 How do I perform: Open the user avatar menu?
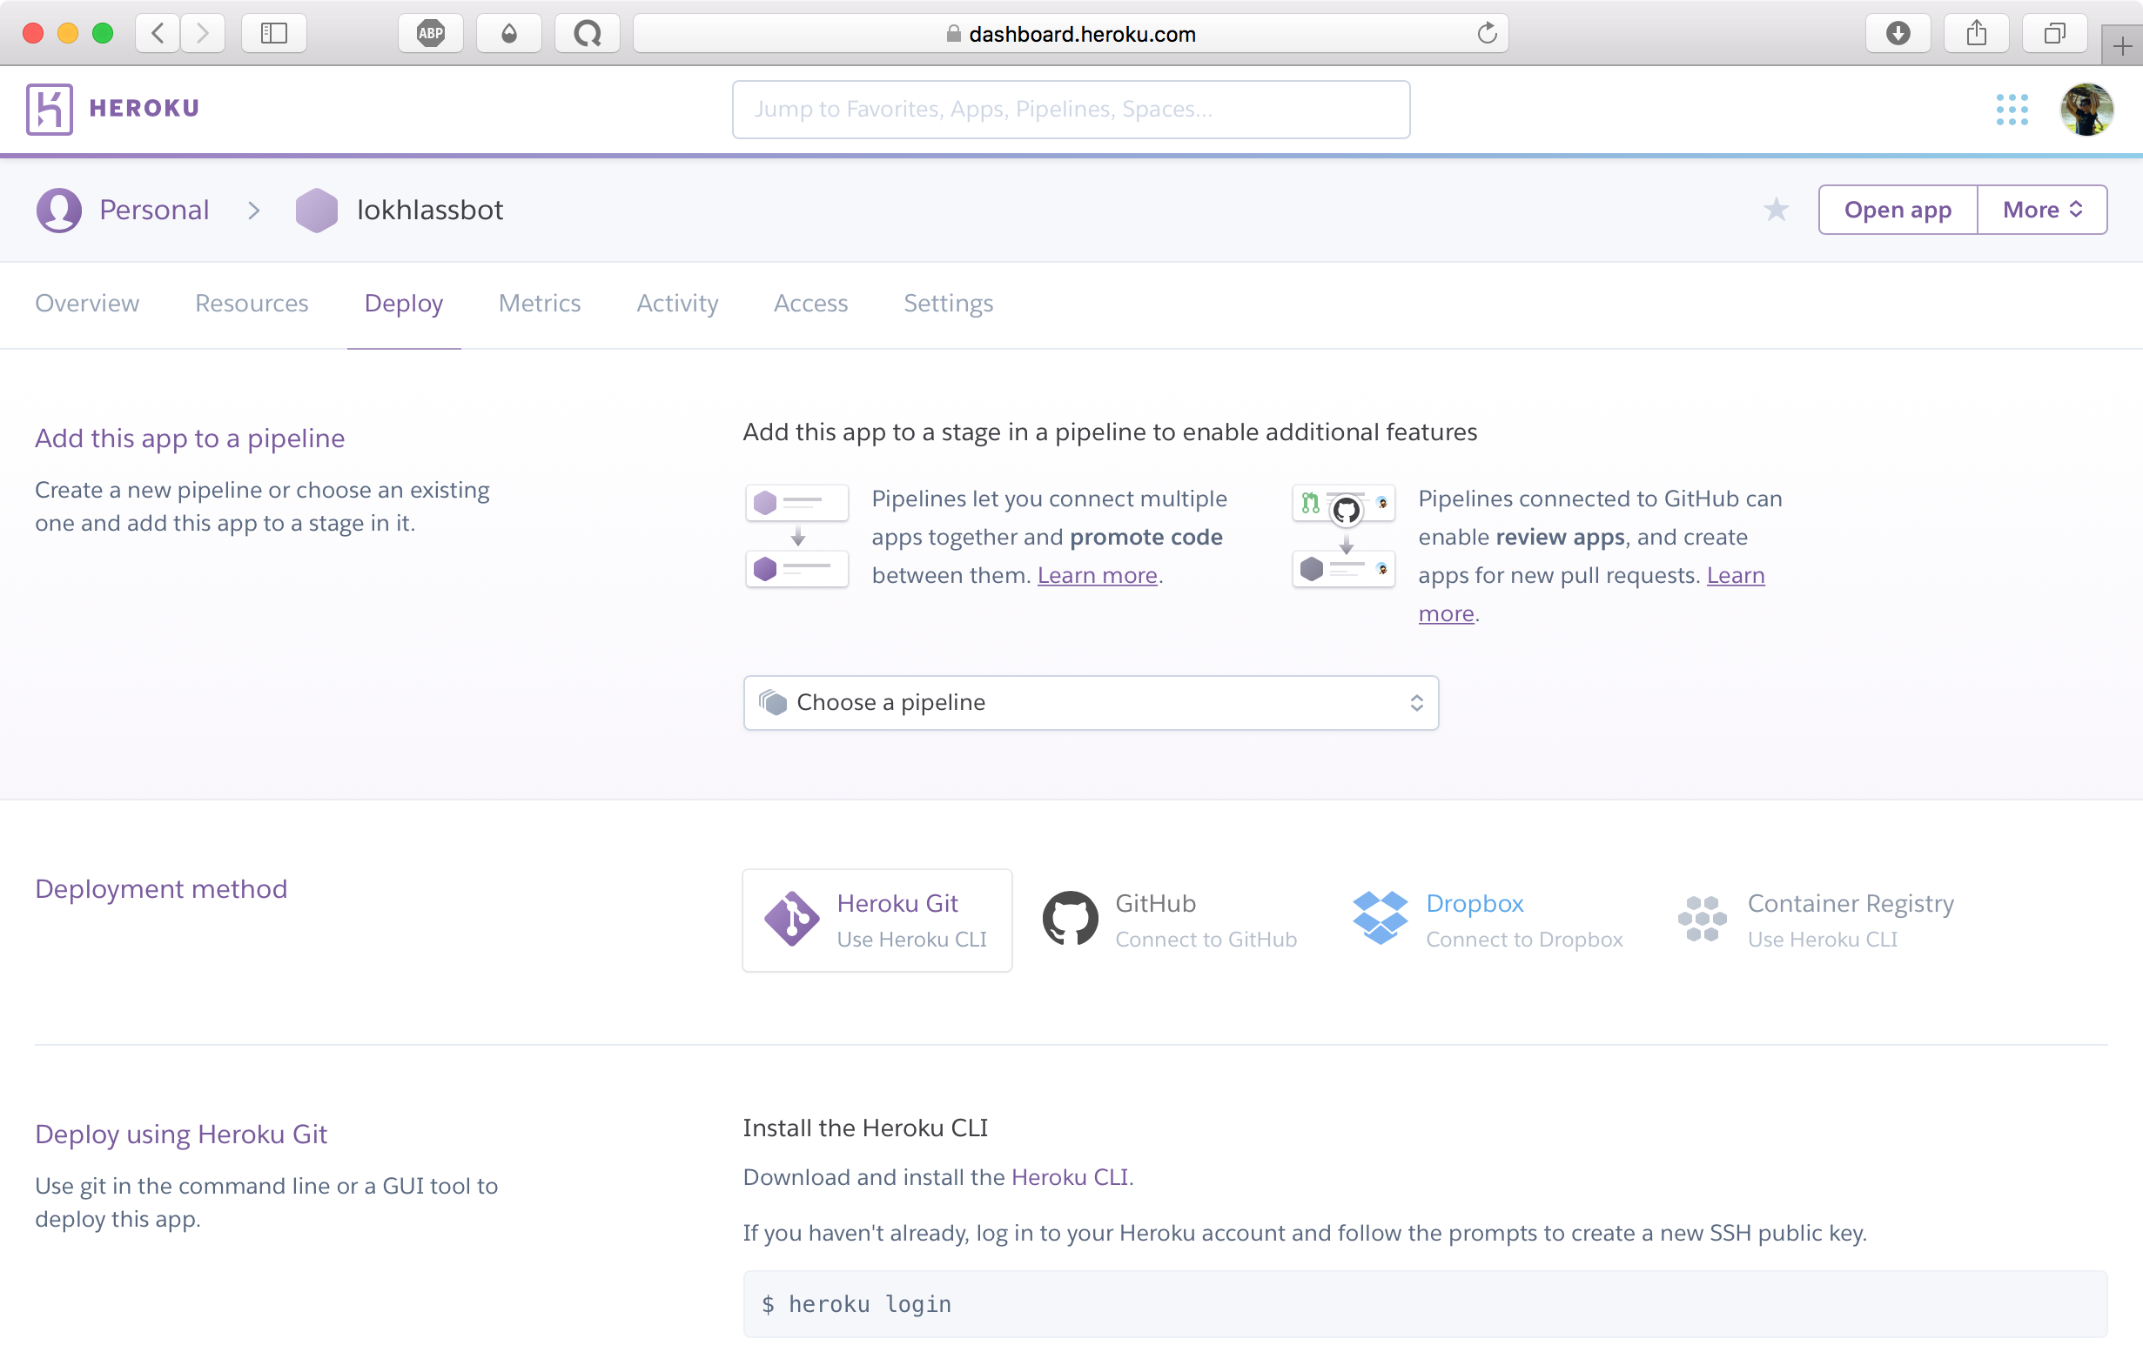(2086, 110)
